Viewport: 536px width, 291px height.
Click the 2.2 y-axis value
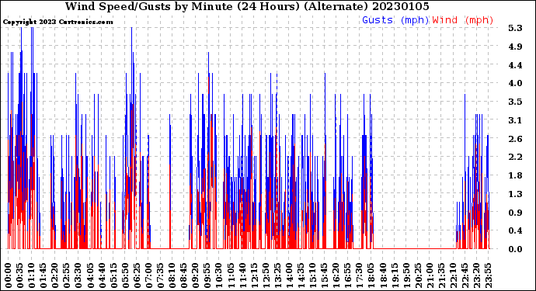515,157
